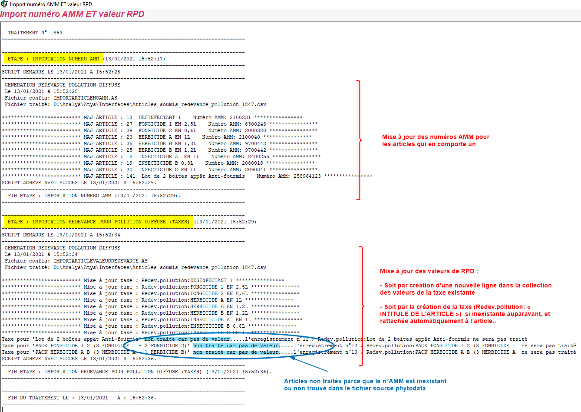Click the MAJ ARTICLE 141 Anti-fourmis line

click(x=187, y=176)
